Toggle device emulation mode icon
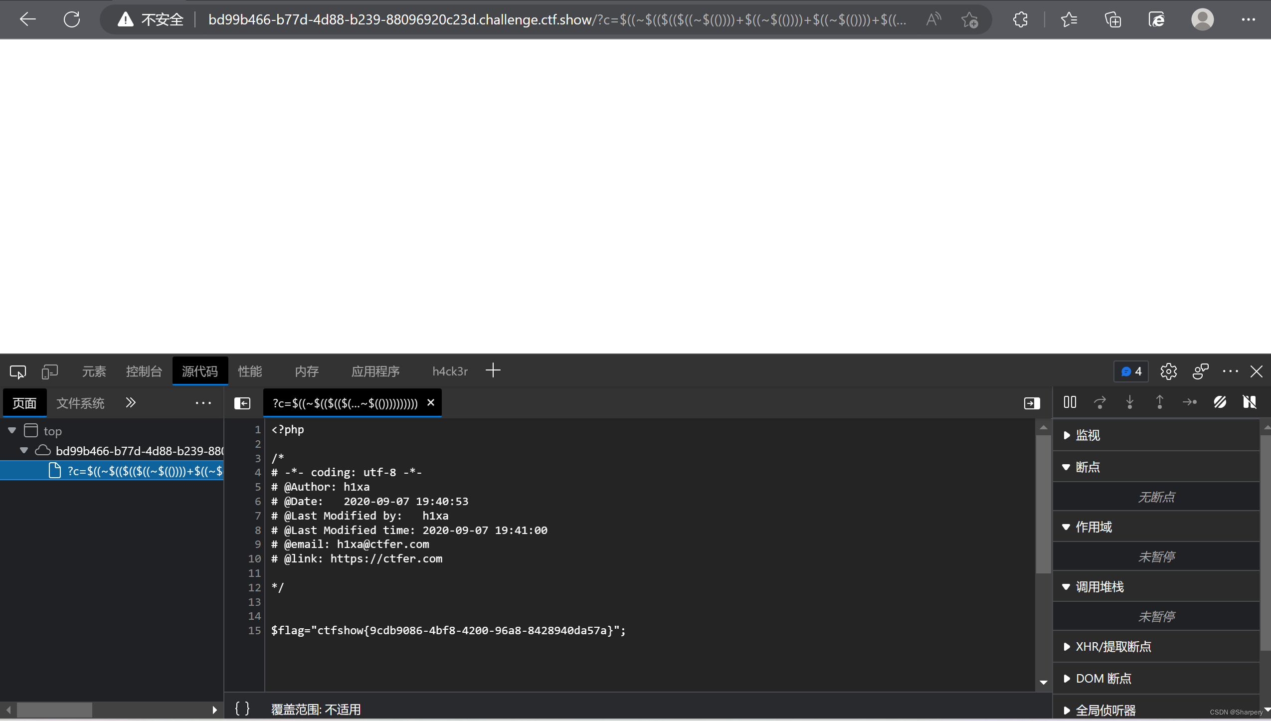This screenshot has width=1271, height=721. pyautogui.click(x=49, y=371)
